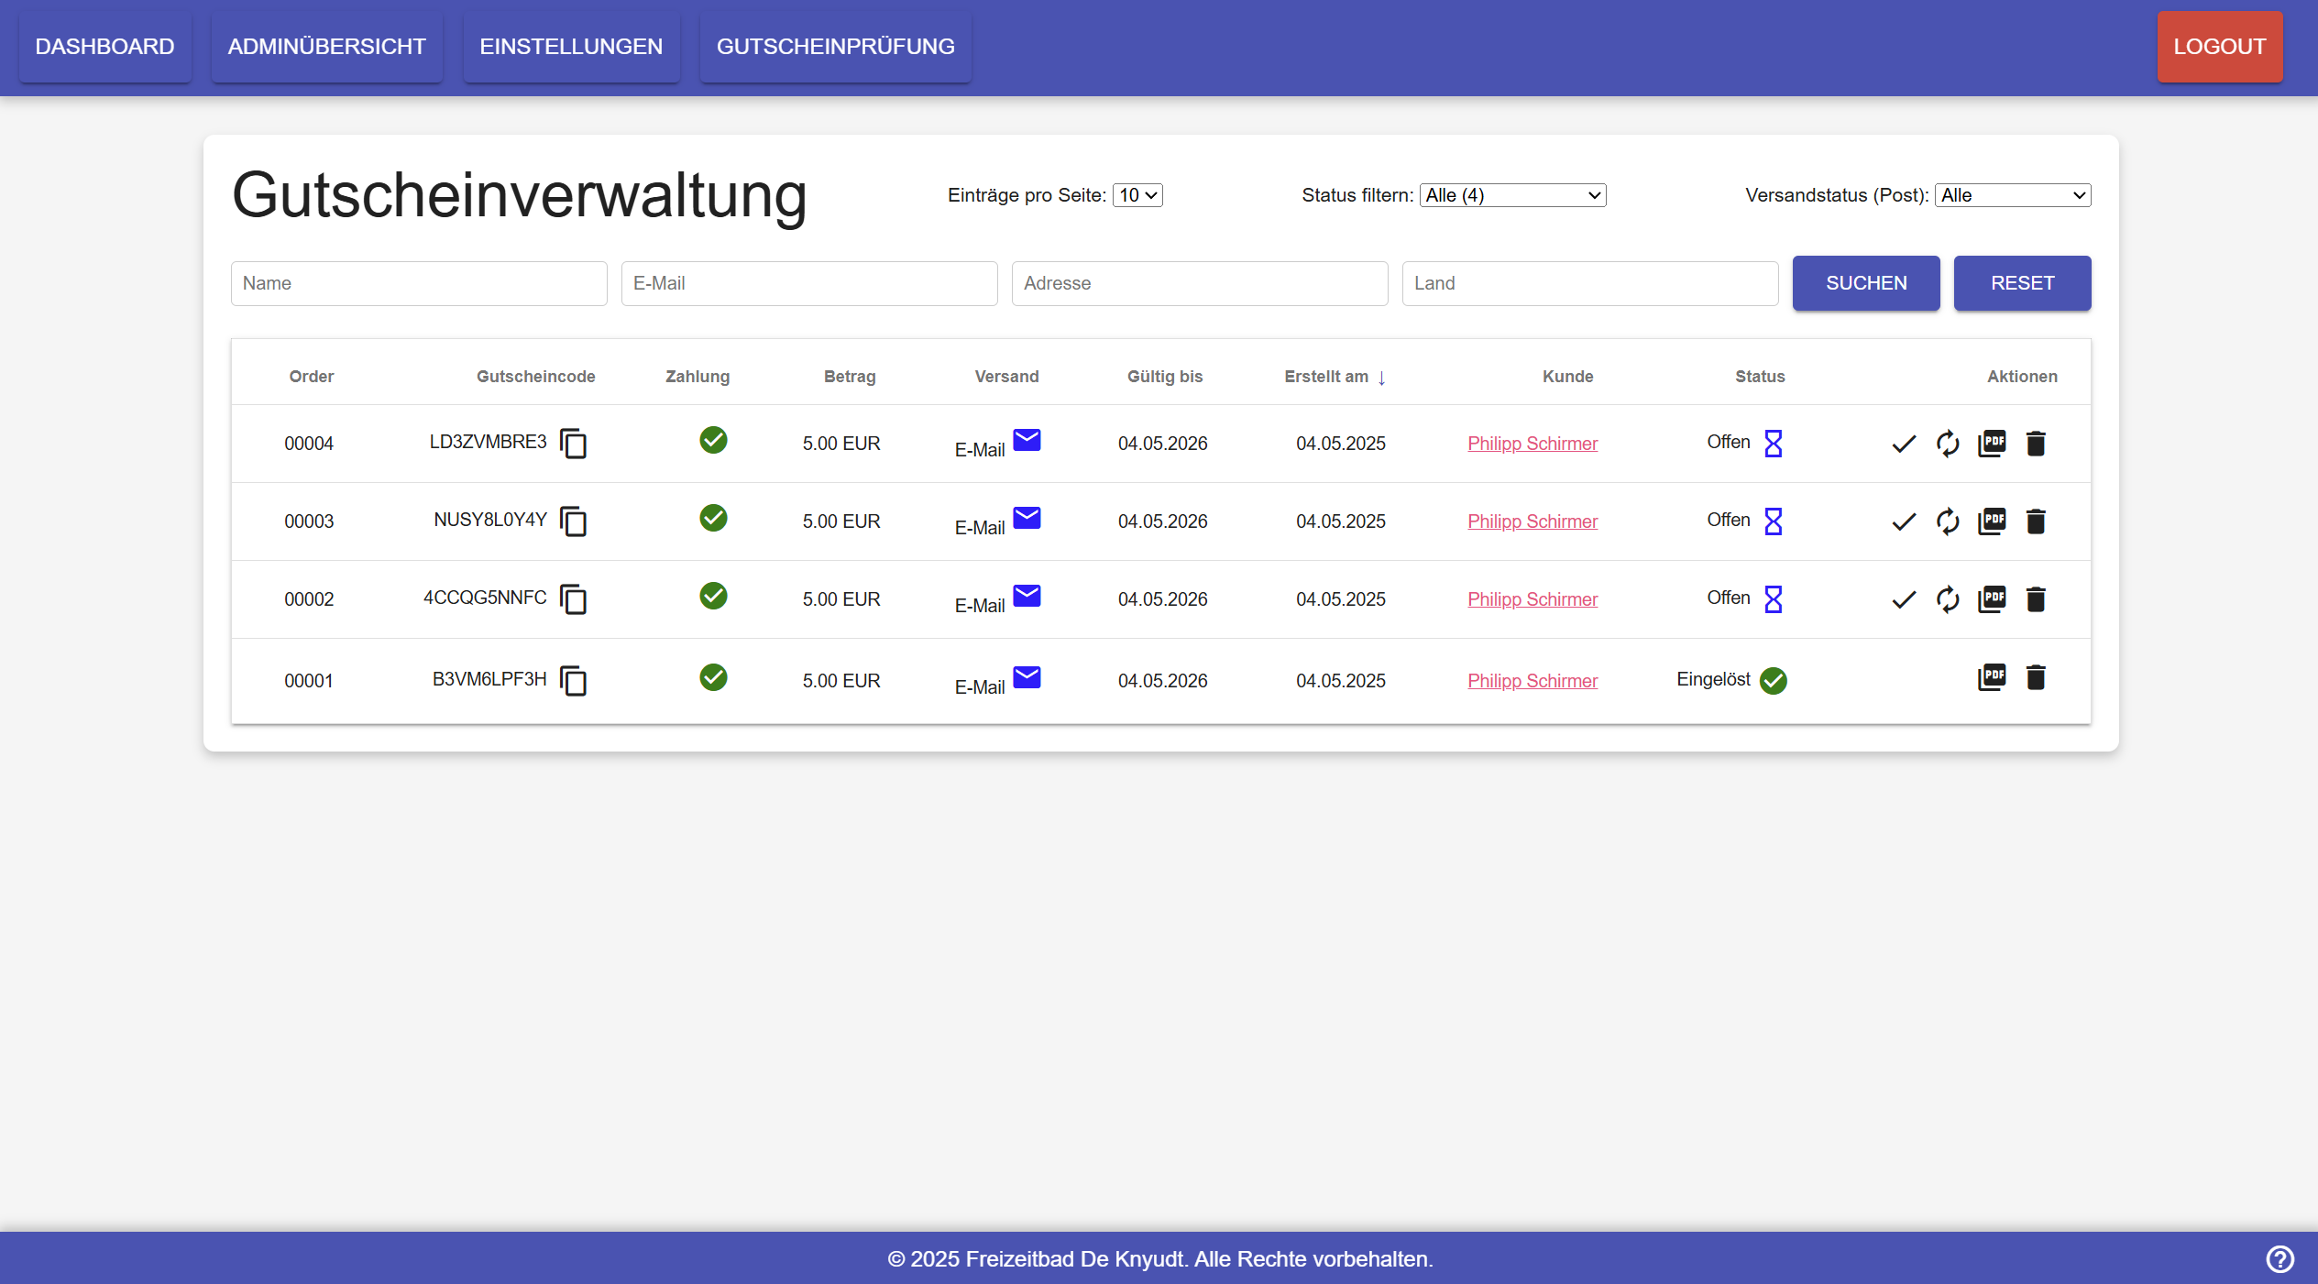Click refresh arrows icon for order 00002

(x=1948, y=600)
